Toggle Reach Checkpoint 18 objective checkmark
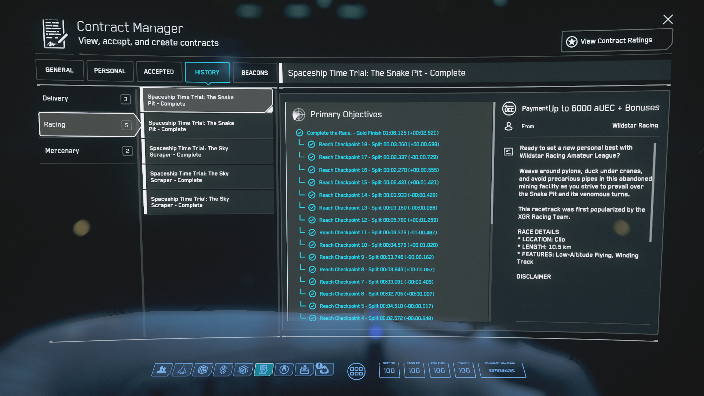This screenshot has height=396, width=704. click(x=311, y=144)
